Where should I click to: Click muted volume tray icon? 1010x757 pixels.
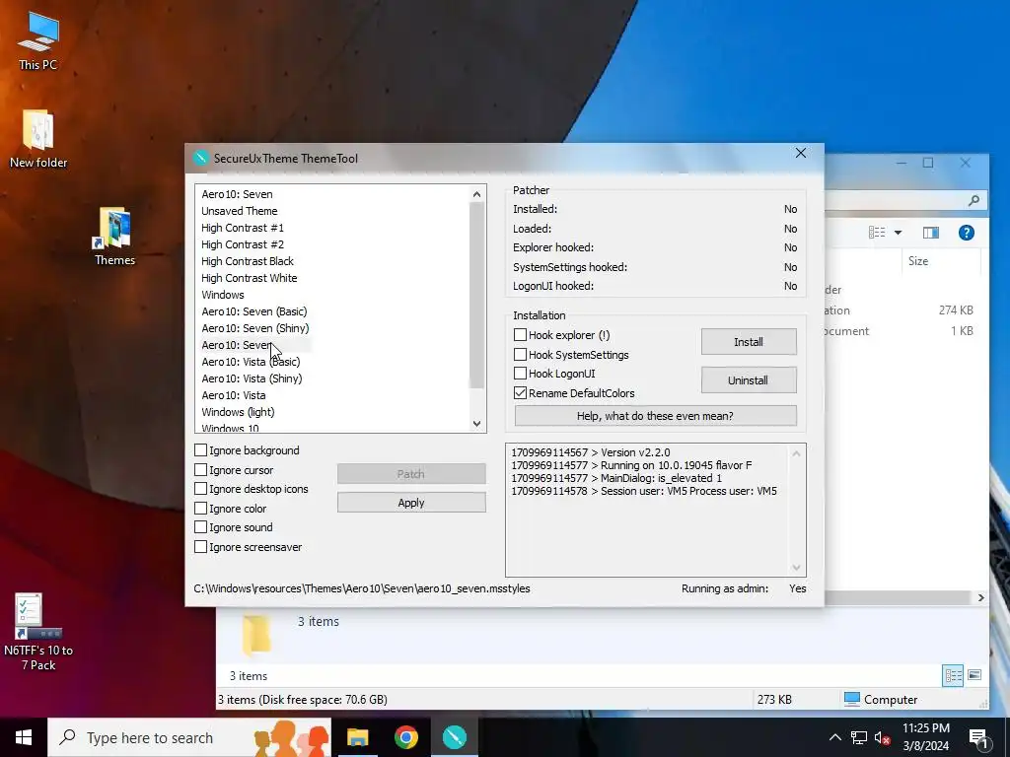click(883, 737)
